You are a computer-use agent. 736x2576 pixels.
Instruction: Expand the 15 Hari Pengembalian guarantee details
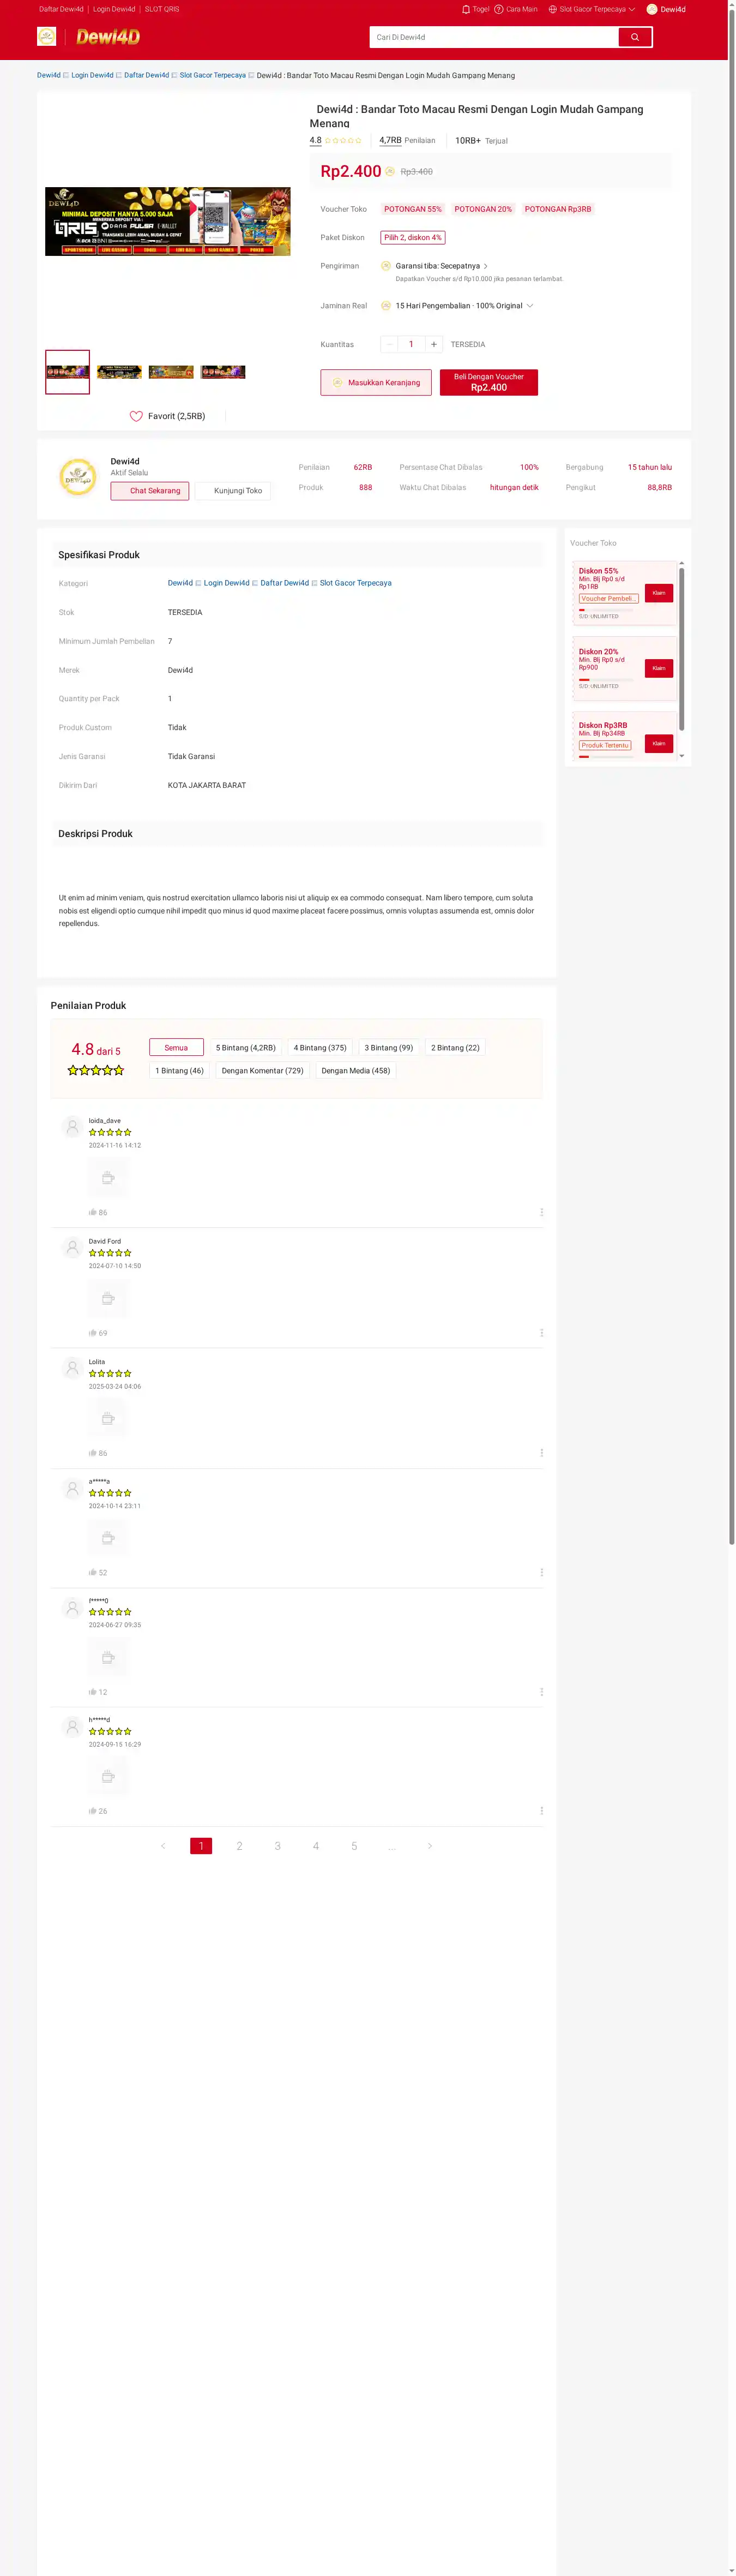[529, 306]
